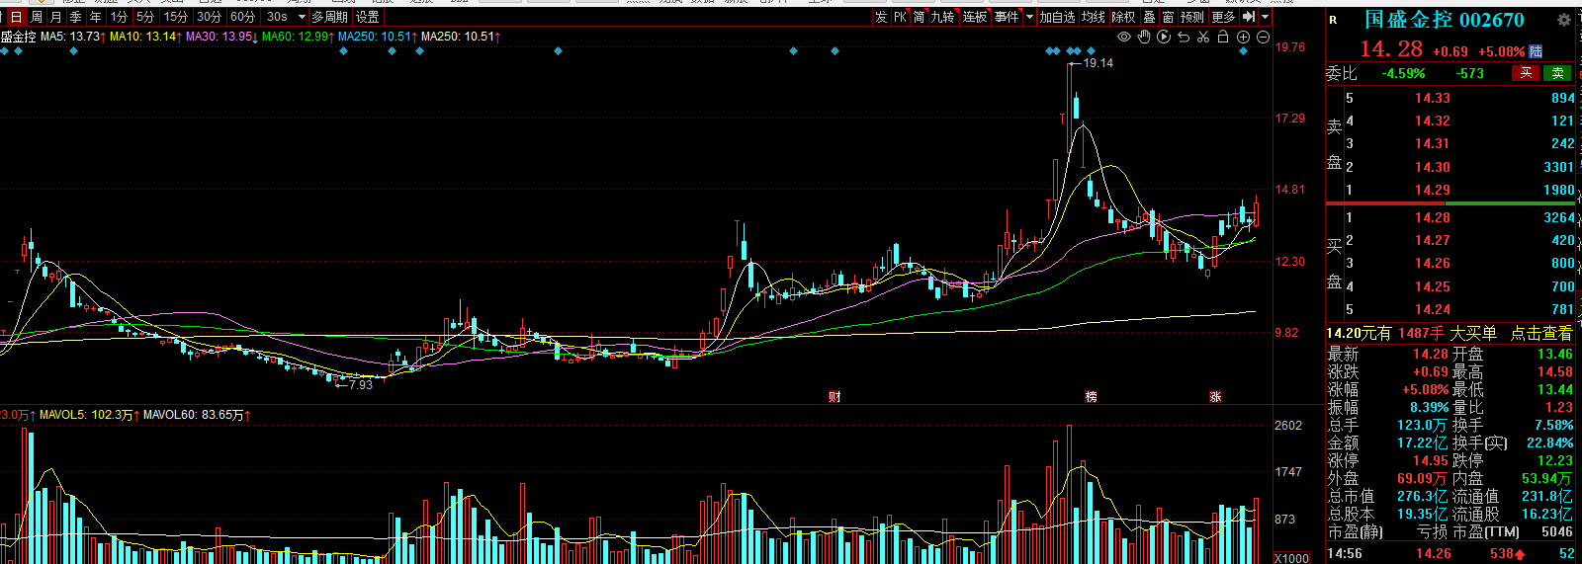Select buy level 1 price 14.28
The image size is (1582, 564).
(x=1432, y=217)
